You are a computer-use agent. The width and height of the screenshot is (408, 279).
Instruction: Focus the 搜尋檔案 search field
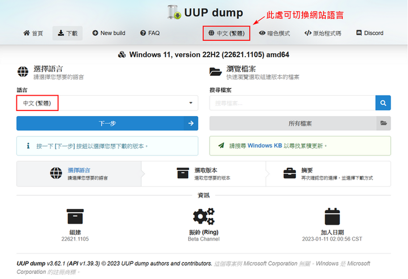point(292,103)
